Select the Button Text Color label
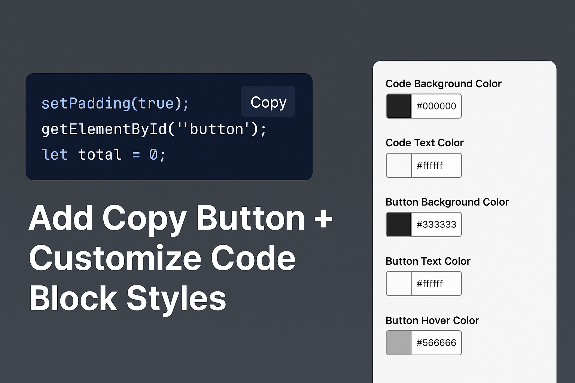575x383 pixels. 428,261
